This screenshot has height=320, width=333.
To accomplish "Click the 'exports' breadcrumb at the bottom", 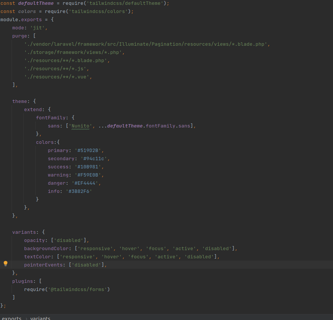I will click(11, 318).
